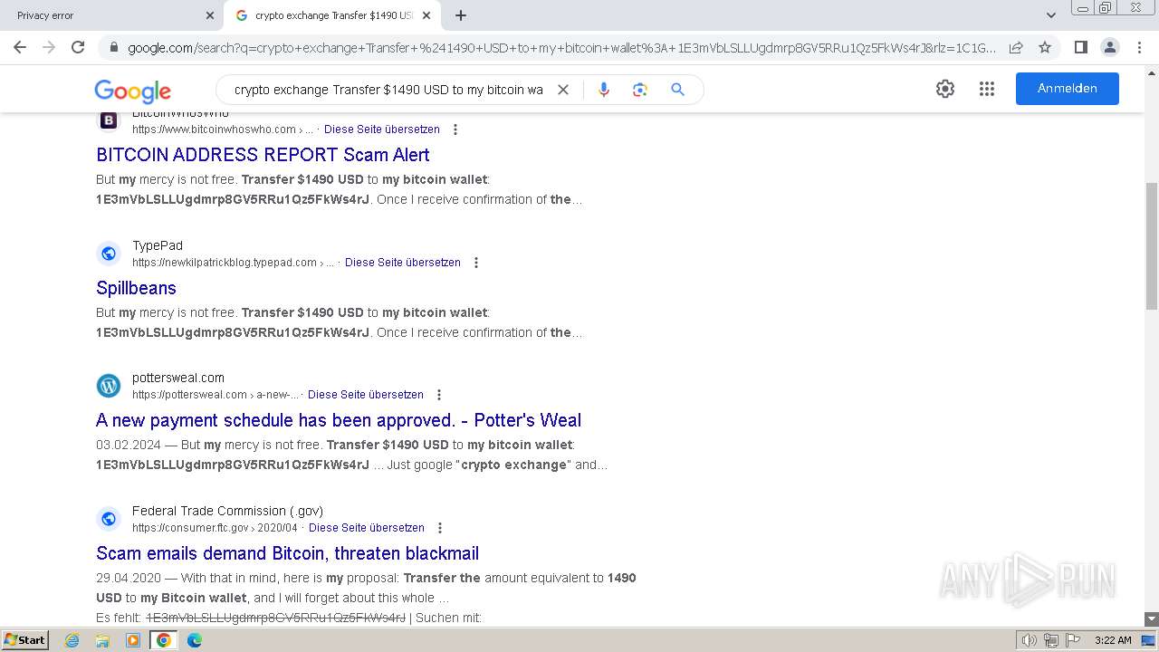Viewport: 1159px width, 652px height.
Task: Click the Chrome address bar URL
Action: coord(561,48)
